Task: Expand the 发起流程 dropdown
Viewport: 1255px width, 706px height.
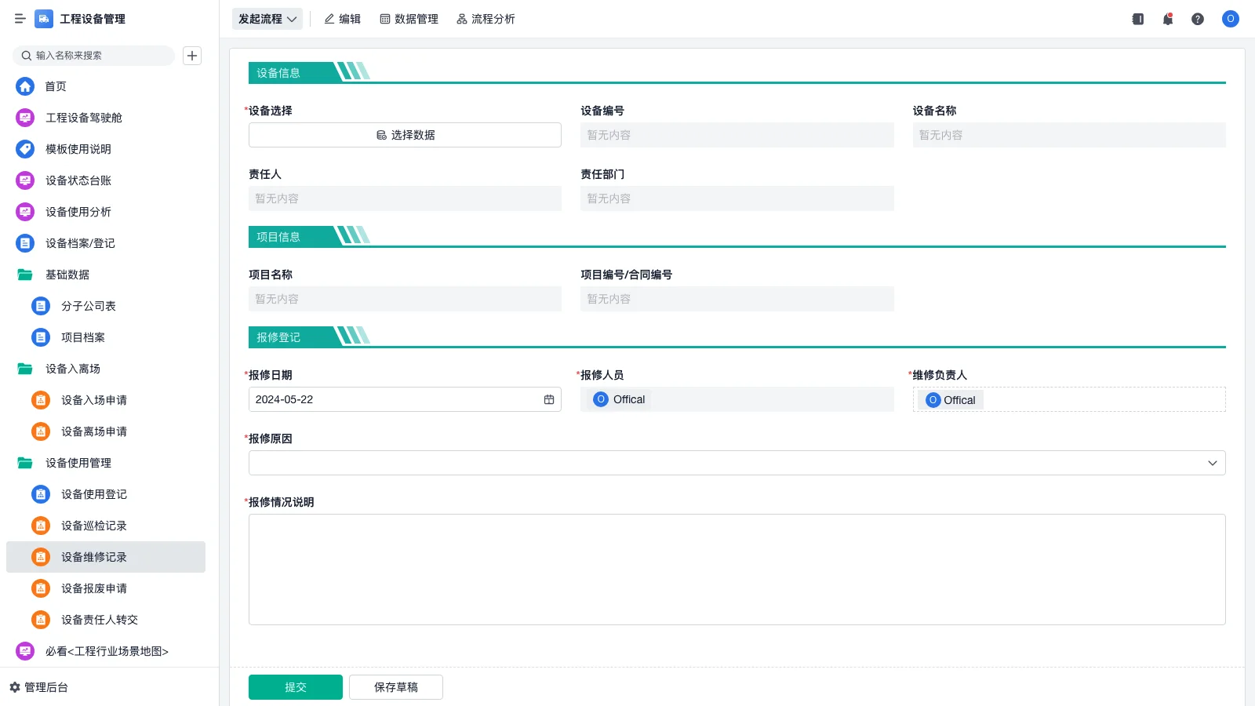Action: [x=267, y=19]
